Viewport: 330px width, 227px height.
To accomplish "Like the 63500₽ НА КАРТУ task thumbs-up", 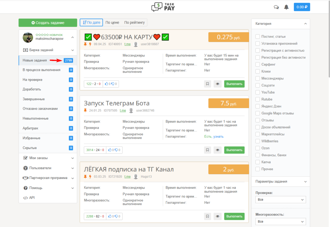I will (106, 84).
